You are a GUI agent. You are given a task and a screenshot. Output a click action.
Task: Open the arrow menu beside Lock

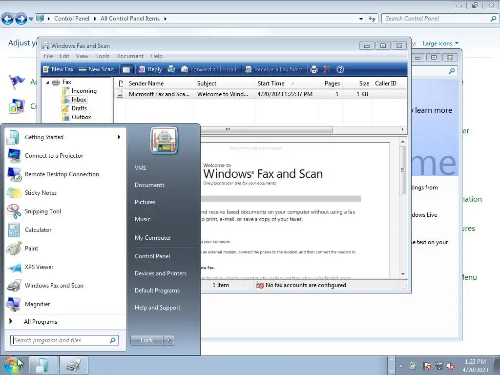[x=168, y=340]
